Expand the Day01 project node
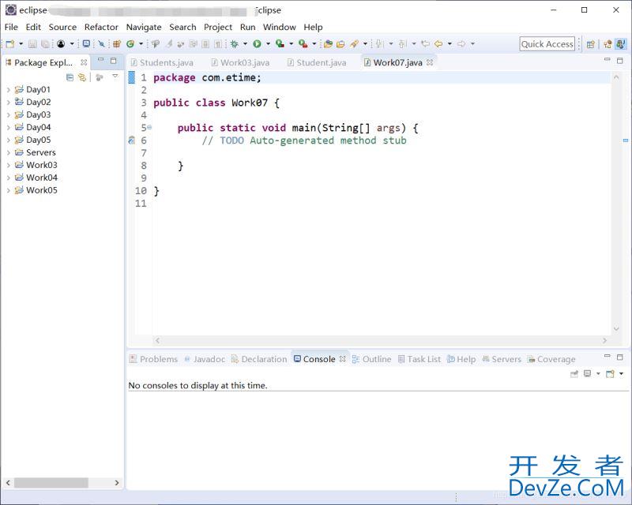632x505 pixels. pyautogui.click(x=9, y=90)
